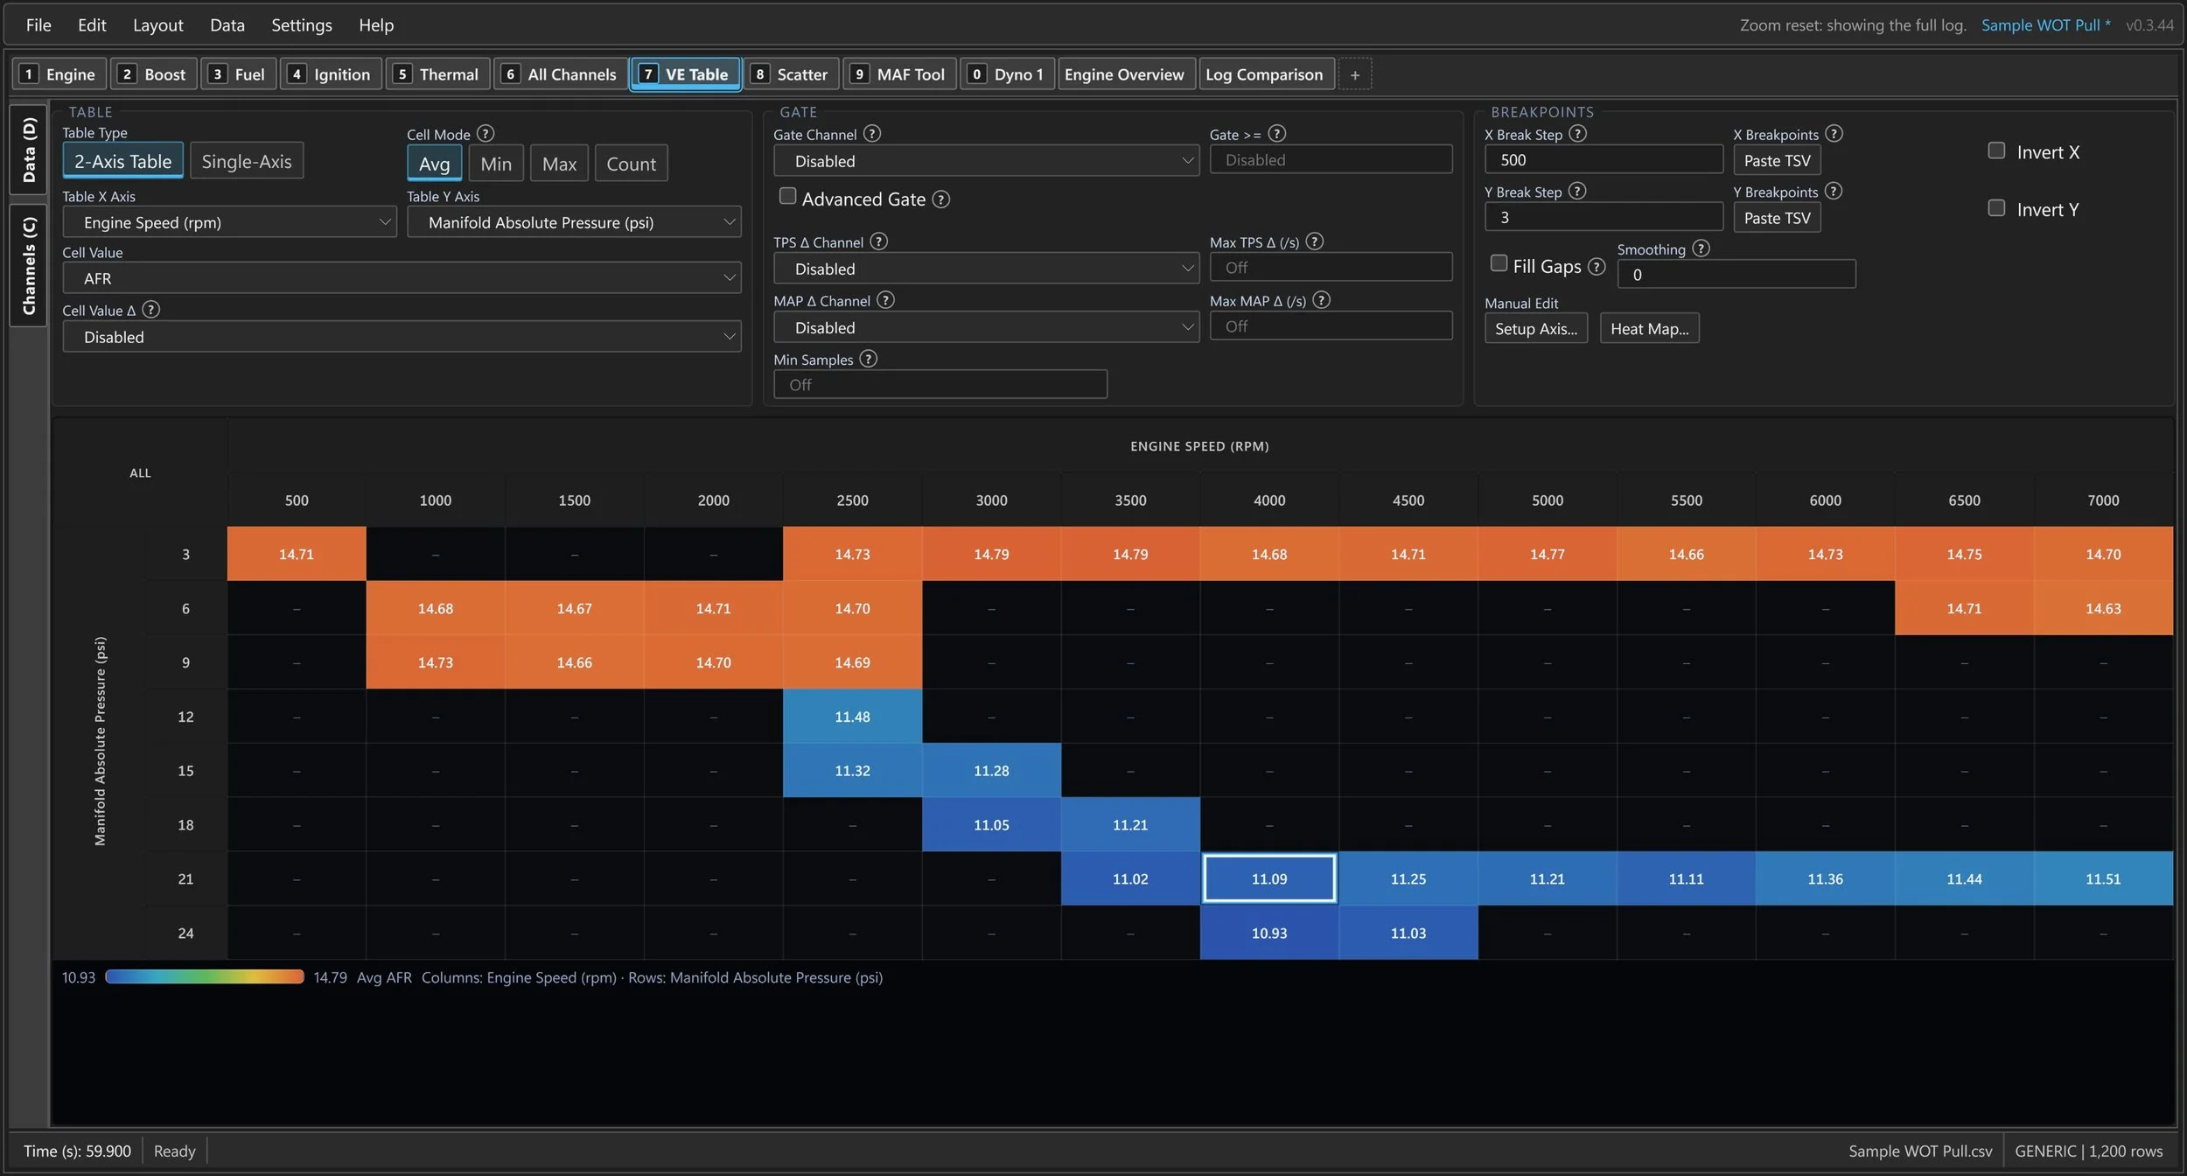
Task: Set cell mode to Avg
Action: pos(435,164)
